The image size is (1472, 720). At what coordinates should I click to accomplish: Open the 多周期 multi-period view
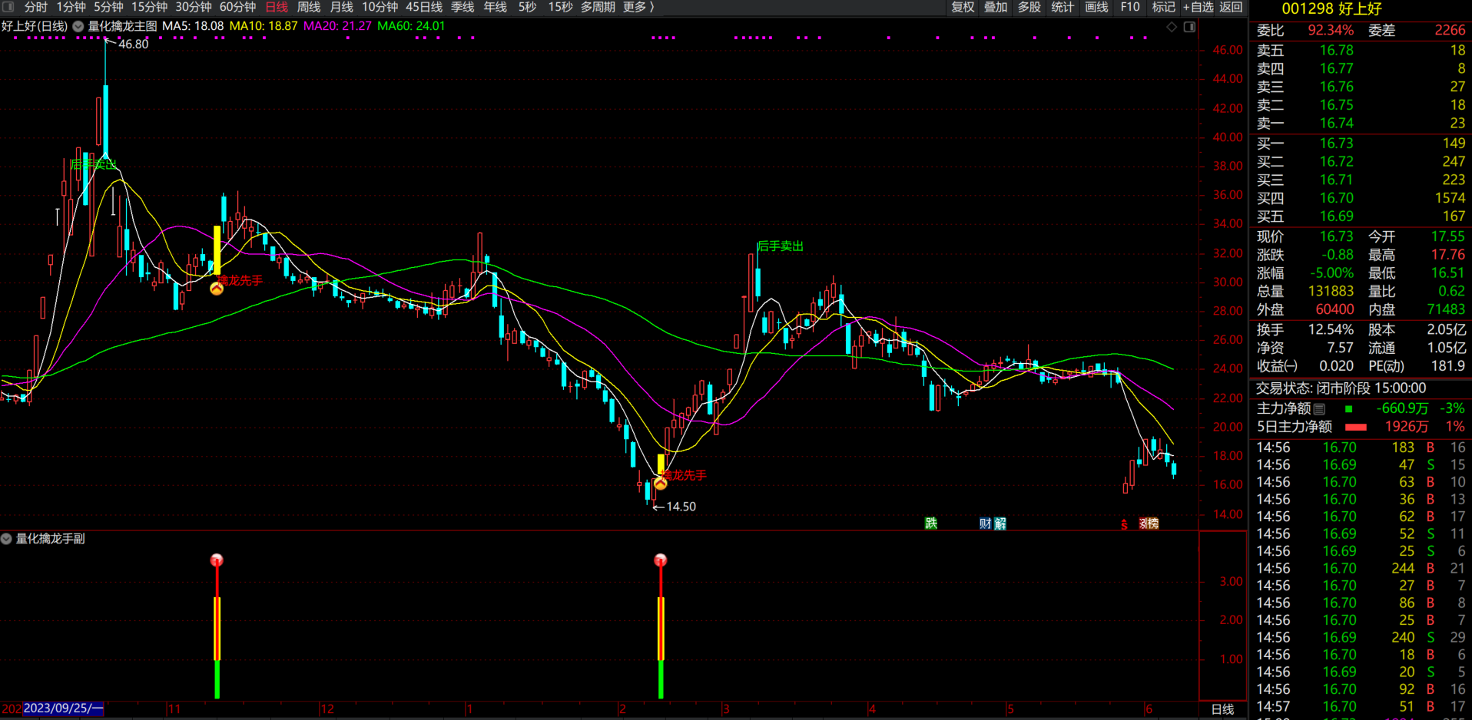tap(598, 7)
